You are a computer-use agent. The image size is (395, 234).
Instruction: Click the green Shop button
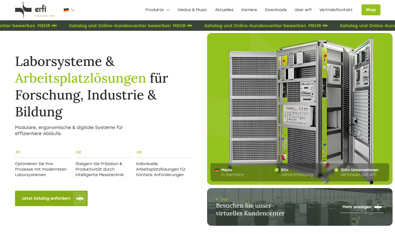(x=371, y=10)
